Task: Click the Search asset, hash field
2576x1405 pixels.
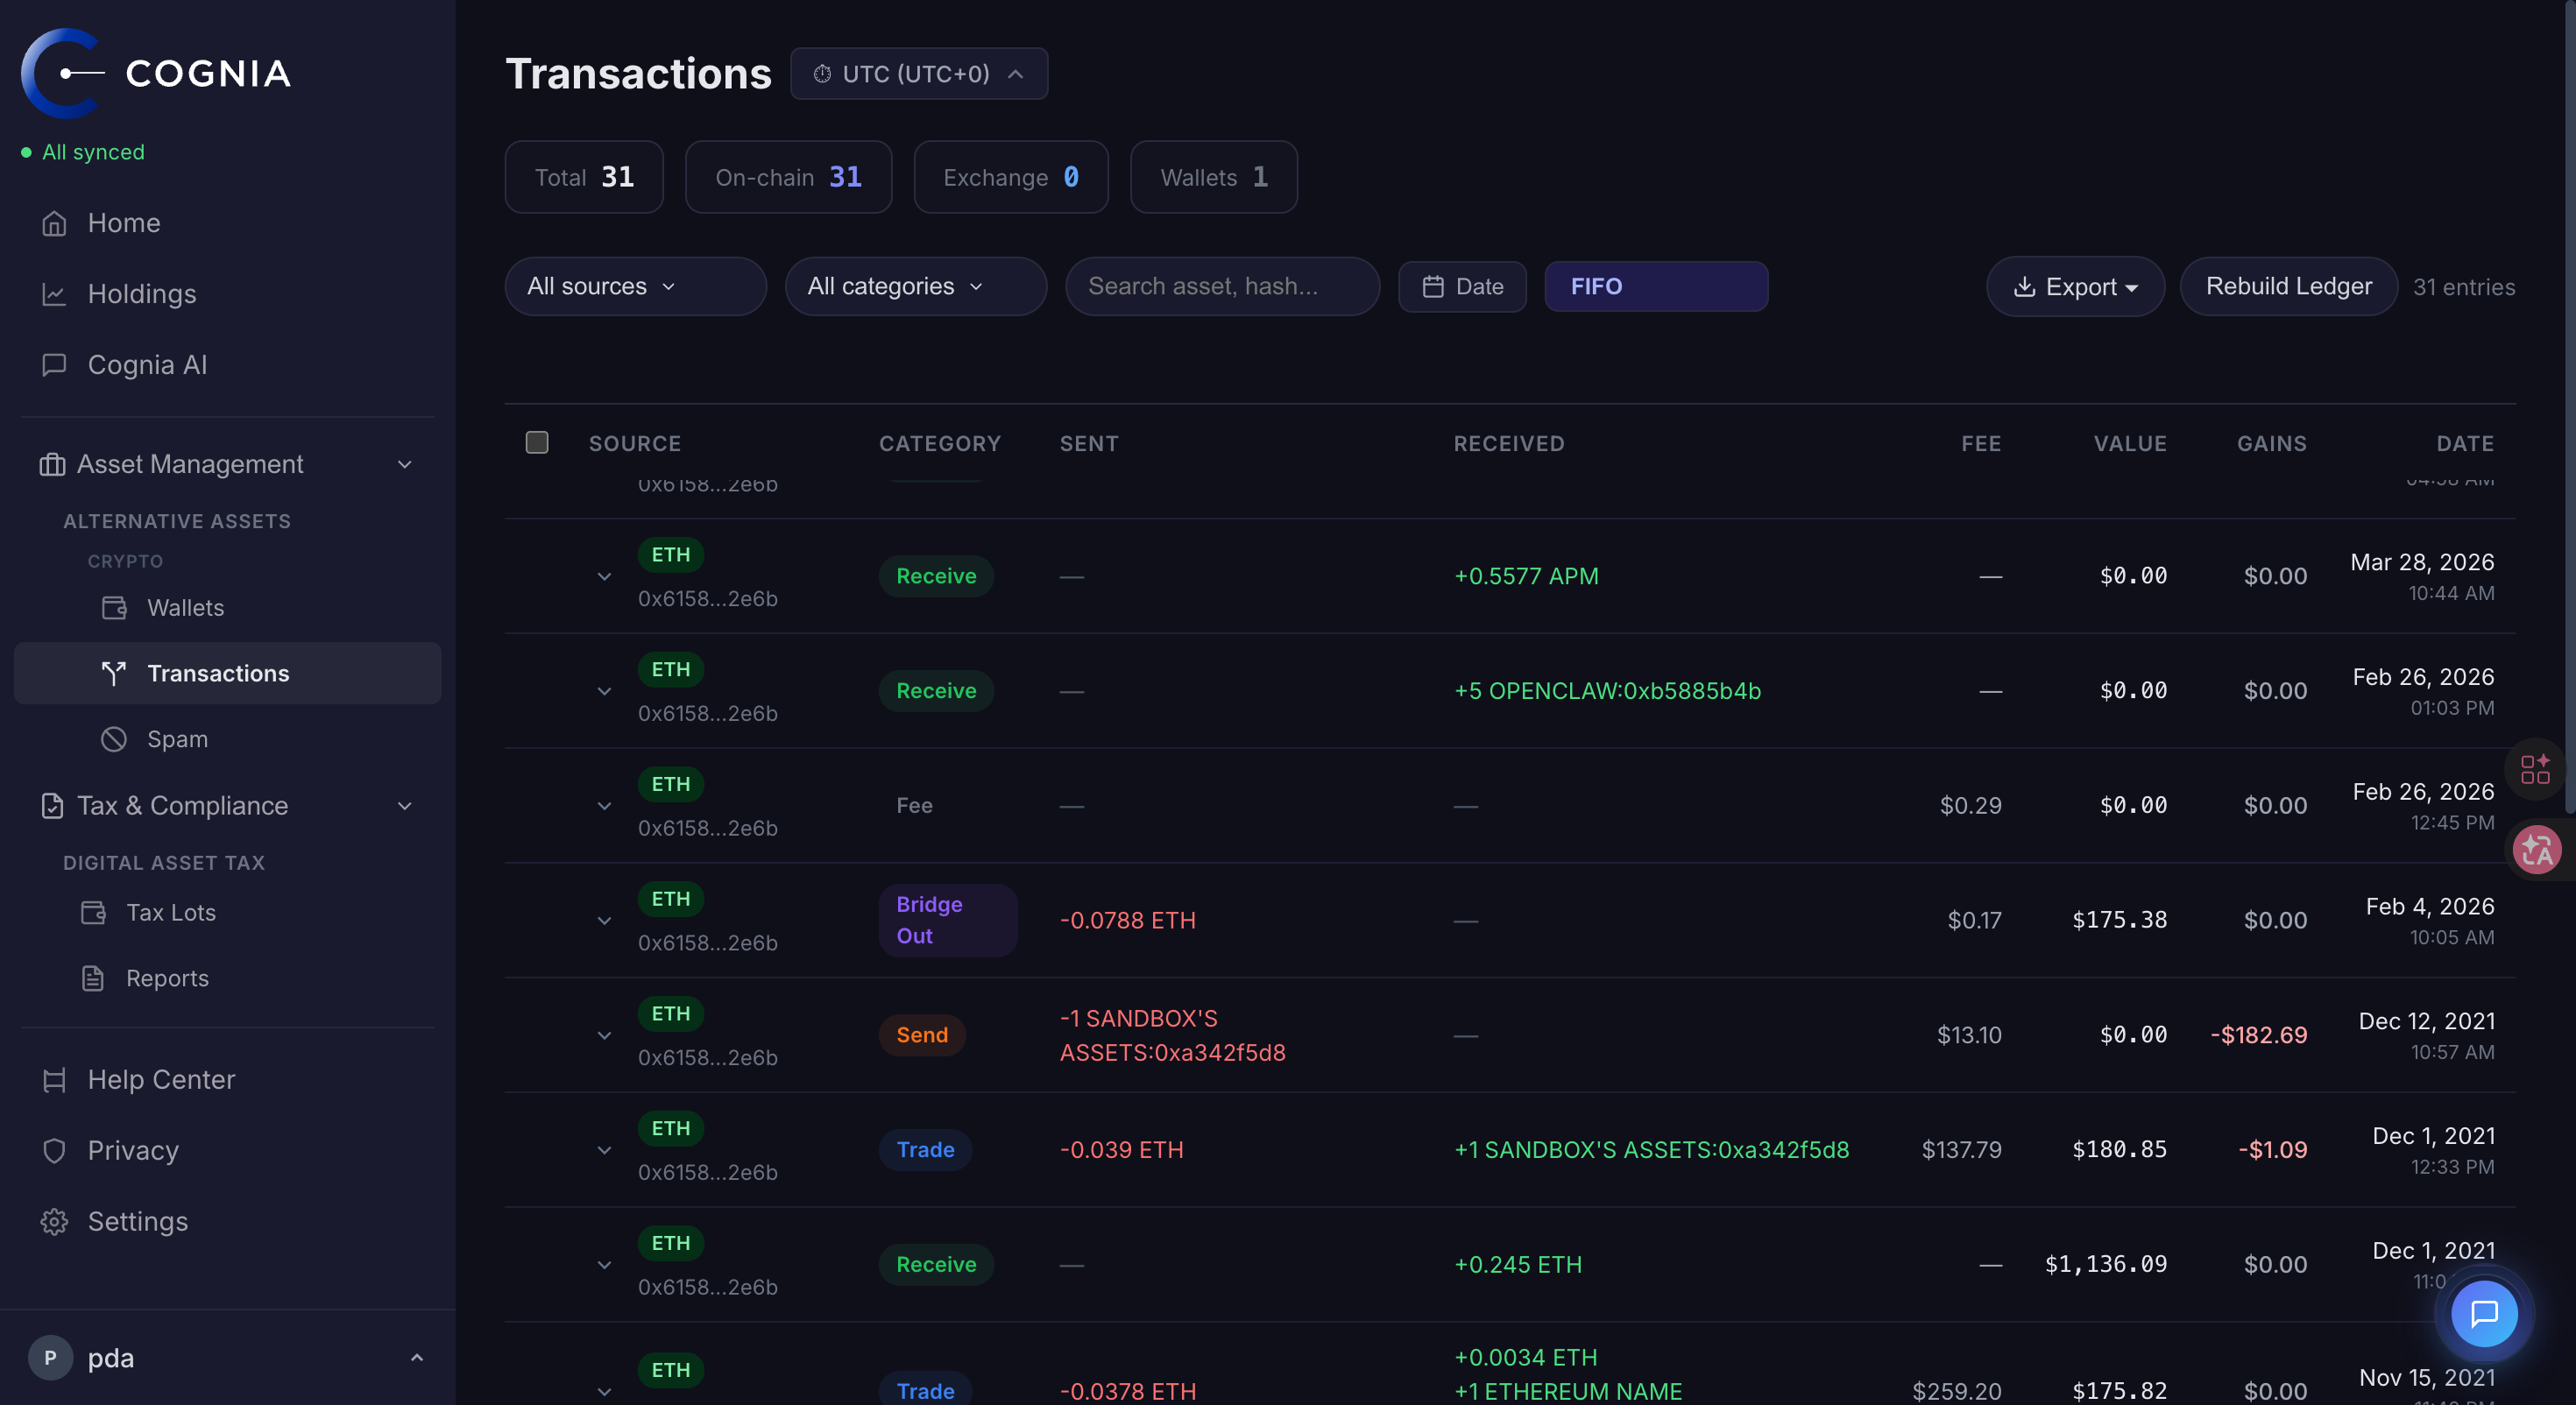Action: (x=1222, y=286)
